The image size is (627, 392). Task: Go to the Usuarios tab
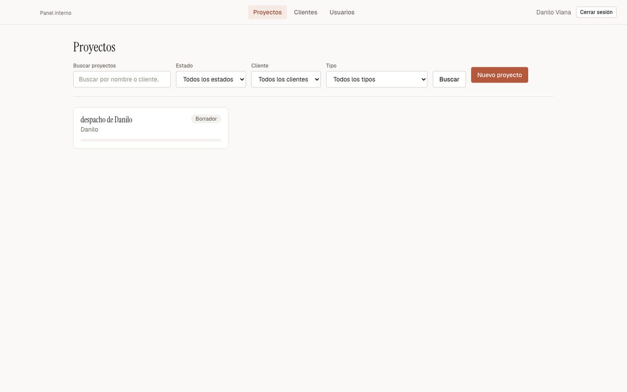(342, 12)
